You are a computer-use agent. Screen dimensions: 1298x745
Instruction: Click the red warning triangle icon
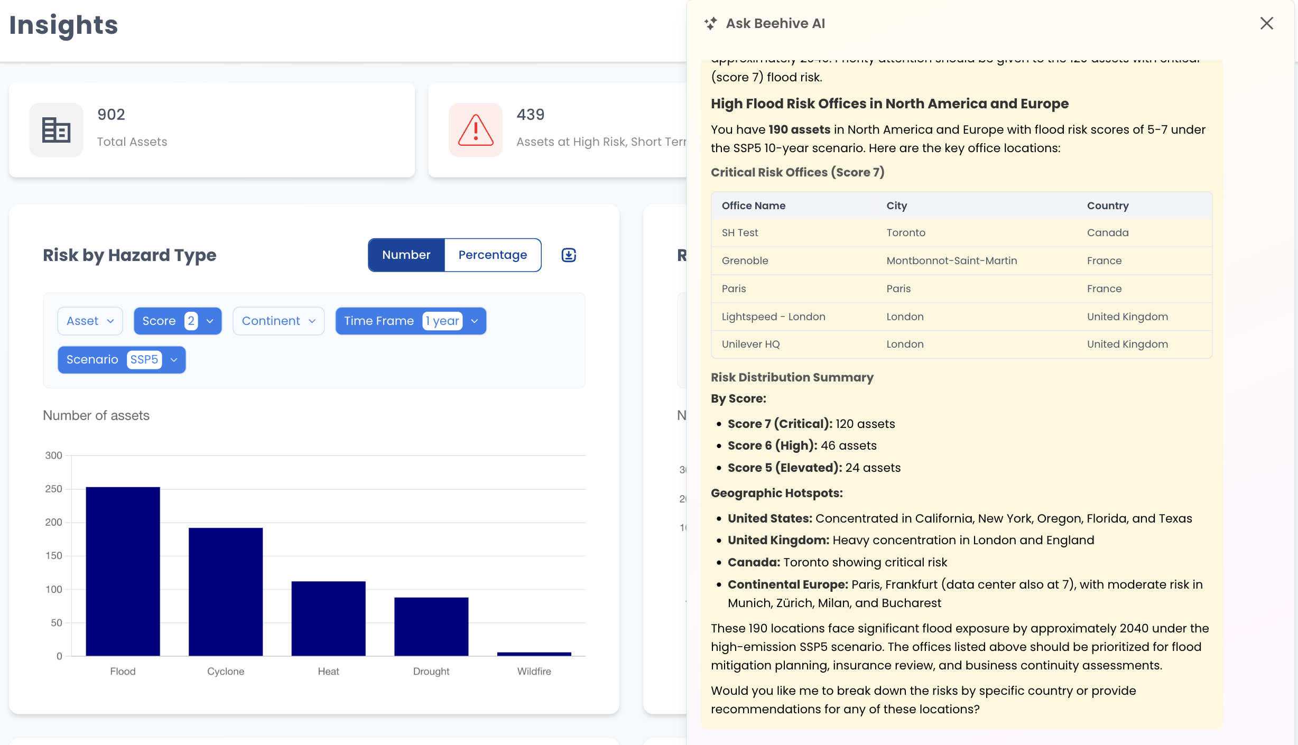click(476, 129)
